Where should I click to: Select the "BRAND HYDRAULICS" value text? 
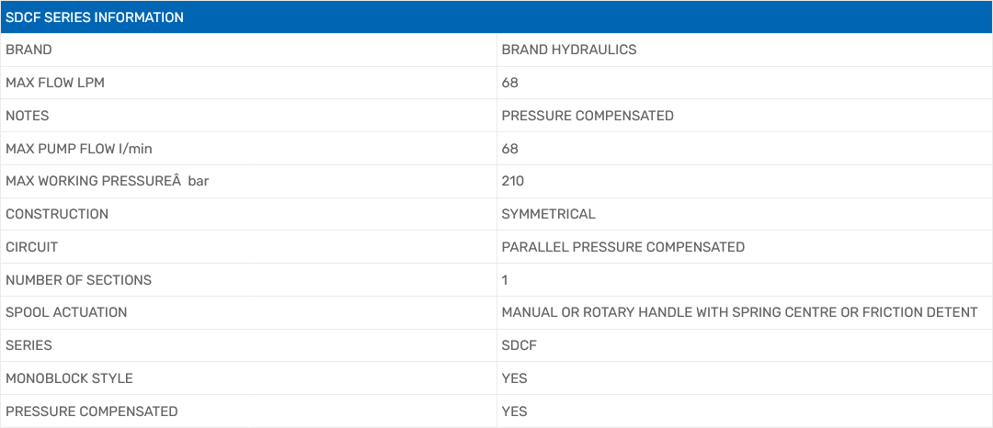pos(568,50)
